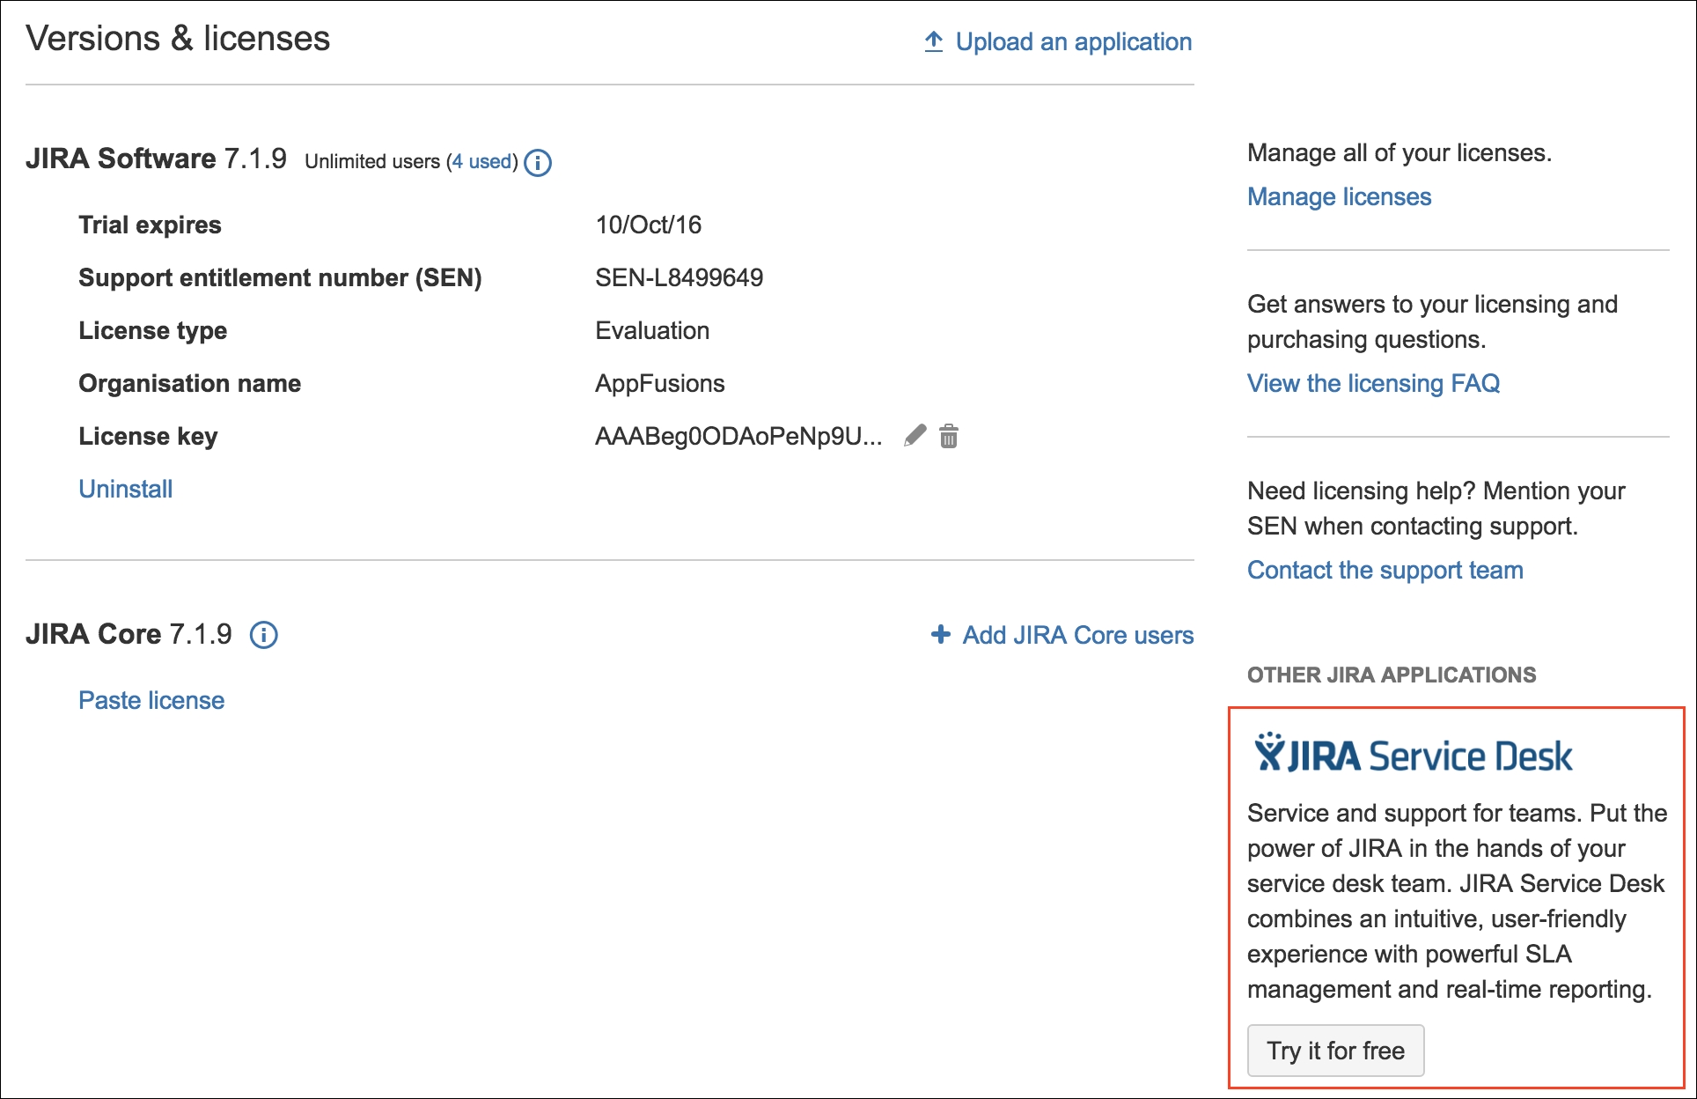Click the info icon next to JIRA Software users
This screenshot has height=1099, width=1697.
pos(538,163)
